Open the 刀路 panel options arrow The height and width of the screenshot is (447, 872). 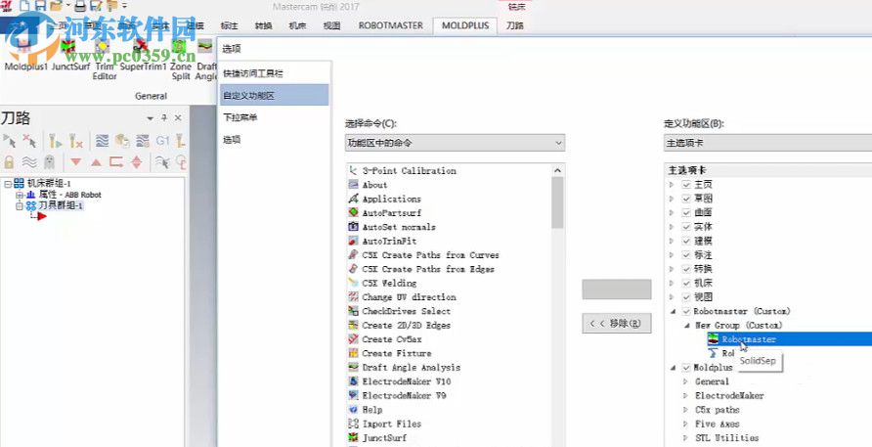150,118
